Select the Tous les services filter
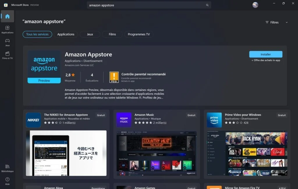Image resolution: width=298 pixels, height=189 pixels. (37, 34)
